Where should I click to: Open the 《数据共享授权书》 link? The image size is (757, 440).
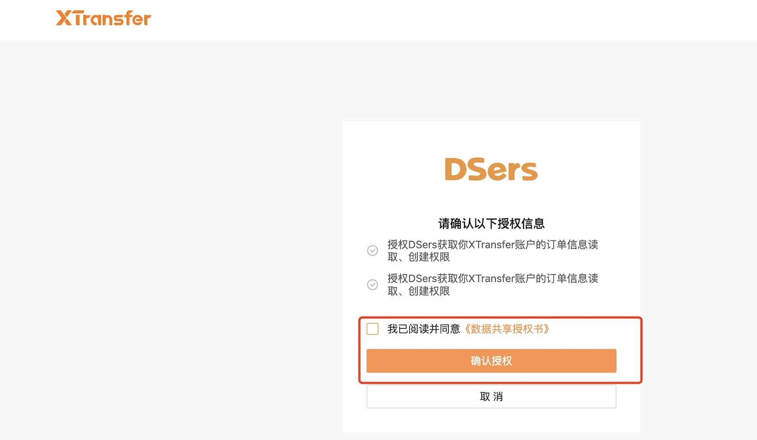(507, 329)
